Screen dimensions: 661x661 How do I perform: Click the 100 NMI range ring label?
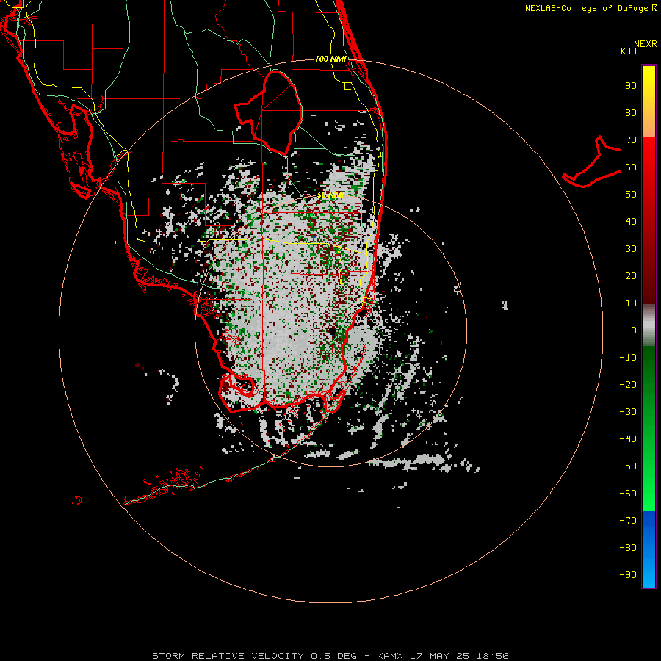tap(330, 59)
